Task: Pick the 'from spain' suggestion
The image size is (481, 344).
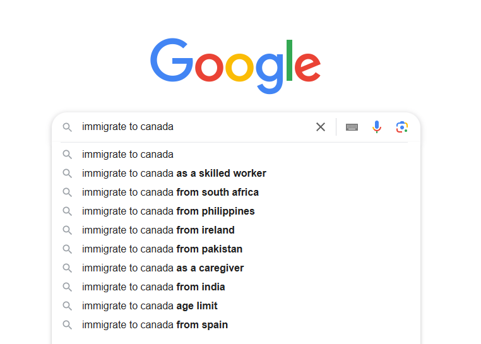Action: click(155, 325)
